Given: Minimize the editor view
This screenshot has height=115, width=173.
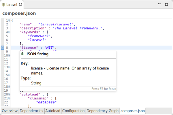Looking at the screenshot, I should pyautogui.click(x=159, y=4).
